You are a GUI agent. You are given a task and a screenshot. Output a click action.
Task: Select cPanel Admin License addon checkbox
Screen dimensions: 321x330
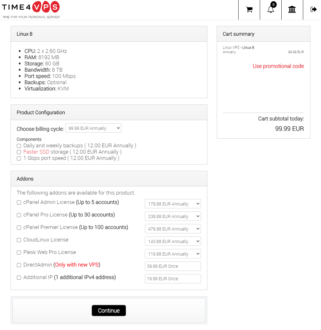[19, 202]
